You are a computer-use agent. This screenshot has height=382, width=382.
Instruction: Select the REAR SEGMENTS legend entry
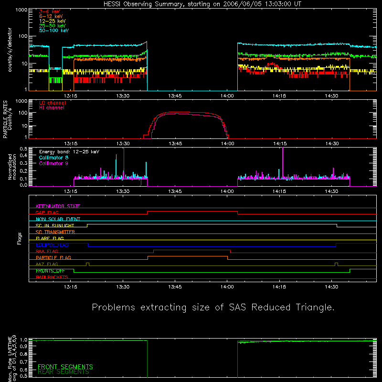click(64, 371)
